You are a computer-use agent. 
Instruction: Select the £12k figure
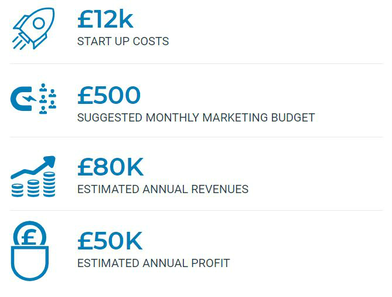[x=105, y=21]
